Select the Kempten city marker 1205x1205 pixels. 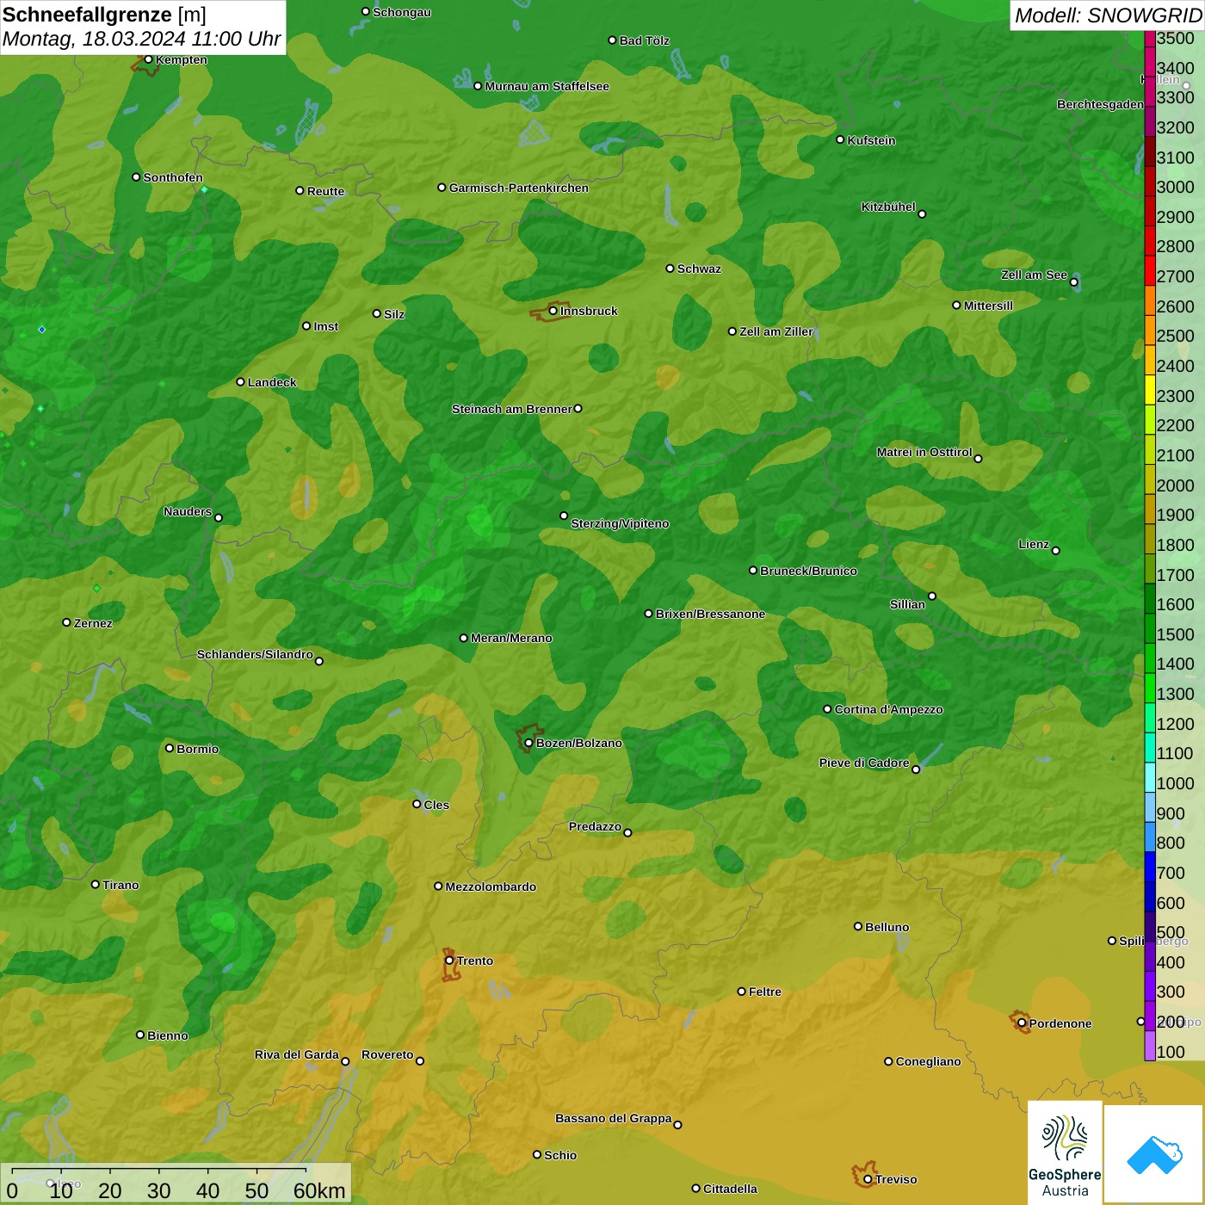[148, 59]
